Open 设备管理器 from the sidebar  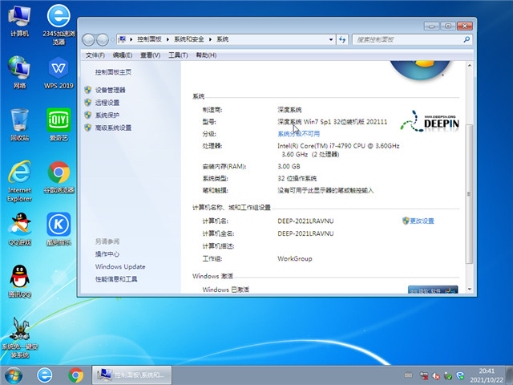111,90
